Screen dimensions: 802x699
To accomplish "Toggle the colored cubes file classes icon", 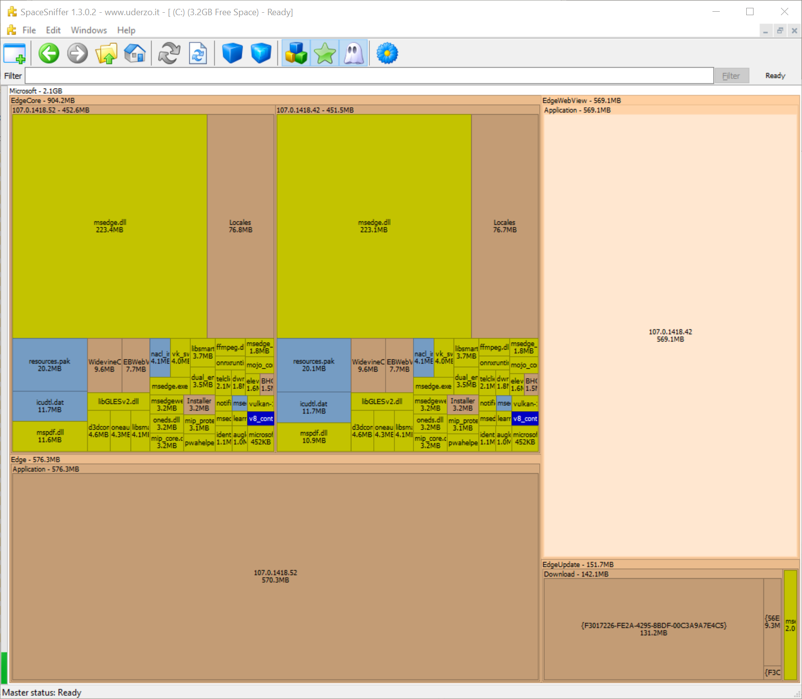I will pos(296,53).
